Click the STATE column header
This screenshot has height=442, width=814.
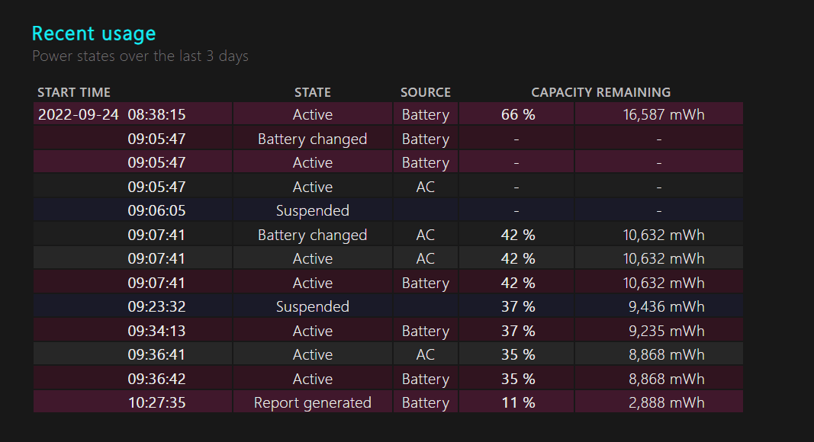(313, 92)
